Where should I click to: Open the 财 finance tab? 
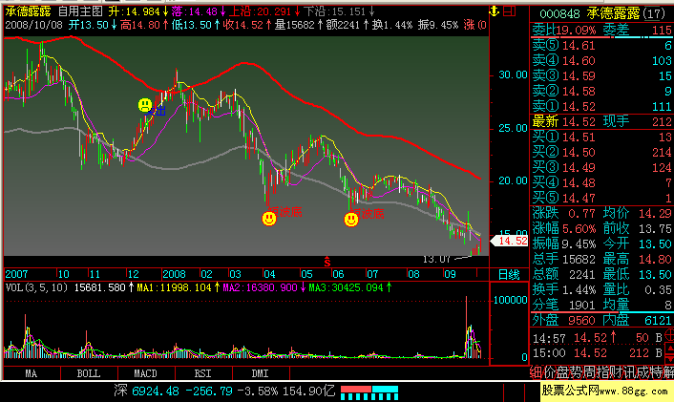point(617,372)
